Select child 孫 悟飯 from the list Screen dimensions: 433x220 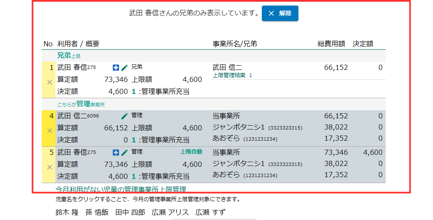click(97, 213)
